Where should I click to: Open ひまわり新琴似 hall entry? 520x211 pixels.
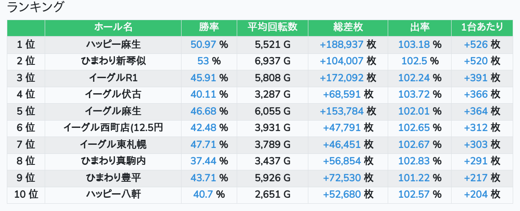pos(113,61)
